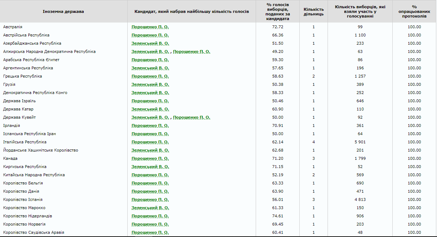Click the Порошенко П. О. link for Королівство Нідерландів
Image resolution: width=437 pixels, height=237 pixels.
[150, 216]
